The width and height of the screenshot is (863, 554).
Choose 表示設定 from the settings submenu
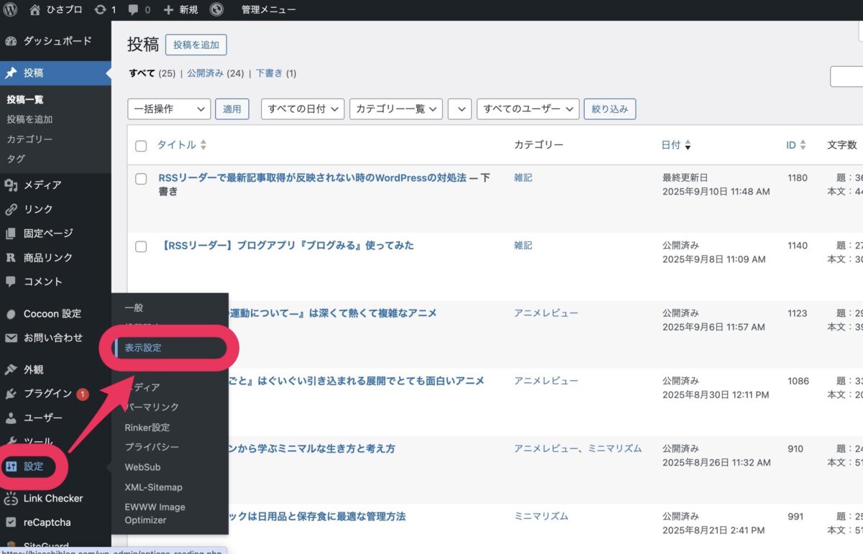click(x=143, y=348)
